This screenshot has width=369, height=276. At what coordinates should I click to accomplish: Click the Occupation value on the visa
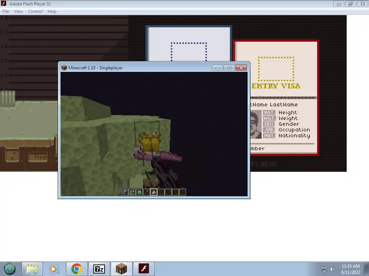pyautogui.click(x=294, y=130)
